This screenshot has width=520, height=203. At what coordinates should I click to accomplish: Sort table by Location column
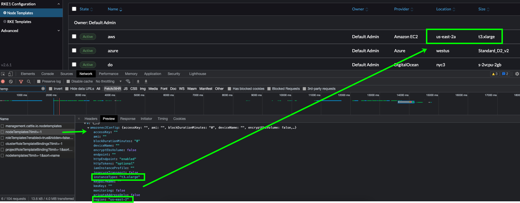click(446, 9)
